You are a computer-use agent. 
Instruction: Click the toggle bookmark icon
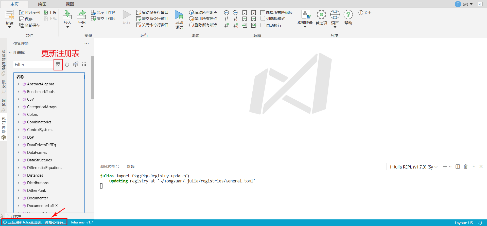(245, 12)
